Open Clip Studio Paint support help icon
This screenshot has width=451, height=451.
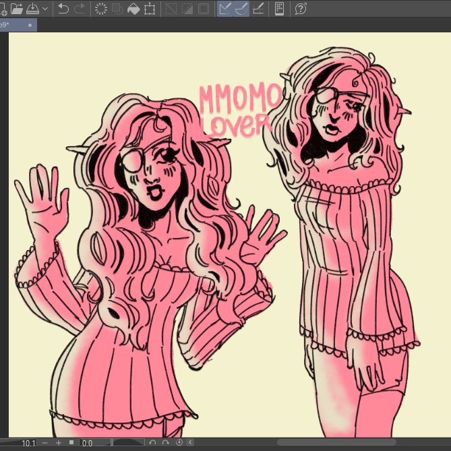click(x=301, y=9)
